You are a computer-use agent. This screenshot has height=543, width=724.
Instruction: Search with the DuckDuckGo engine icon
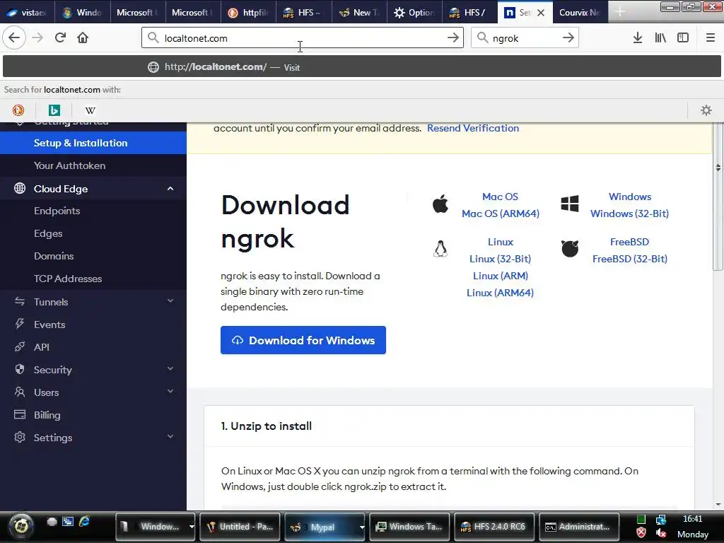(18, 110)
